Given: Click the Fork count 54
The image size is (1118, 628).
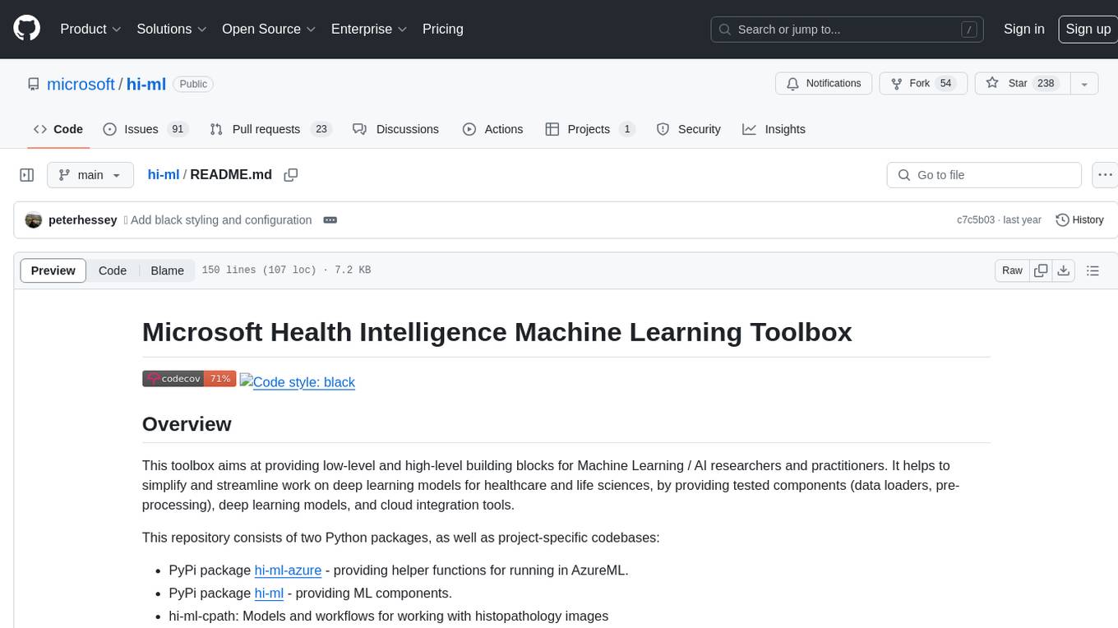Looking at the screenshot, I should pyautogui.click(x=945, y=83).
